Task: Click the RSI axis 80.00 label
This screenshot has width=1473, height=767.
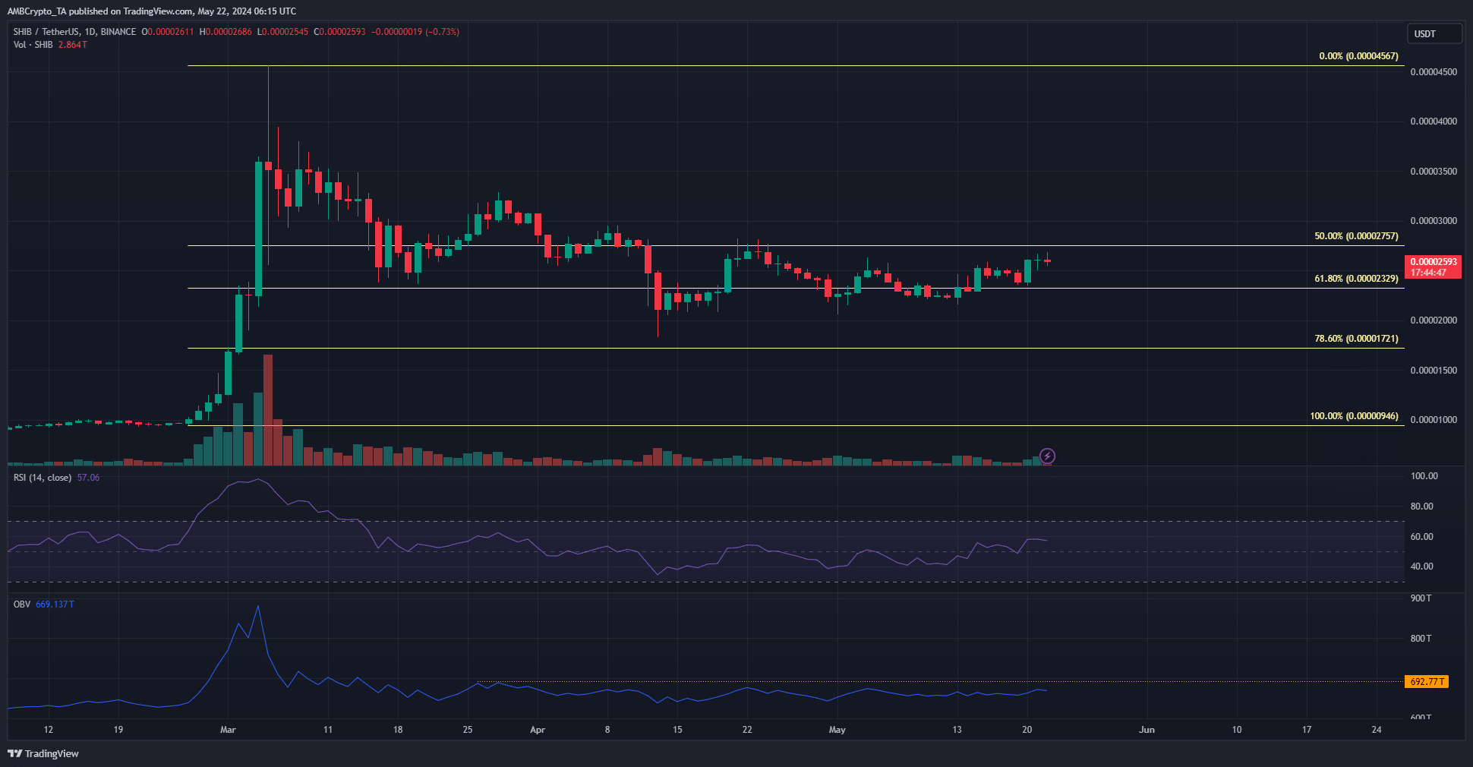Action: coord(1422,507)
